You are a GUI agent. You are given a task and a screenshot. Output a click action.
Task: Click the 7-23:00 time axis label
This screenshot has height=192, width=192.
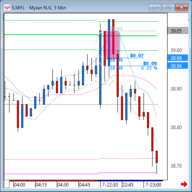(153, 185)
